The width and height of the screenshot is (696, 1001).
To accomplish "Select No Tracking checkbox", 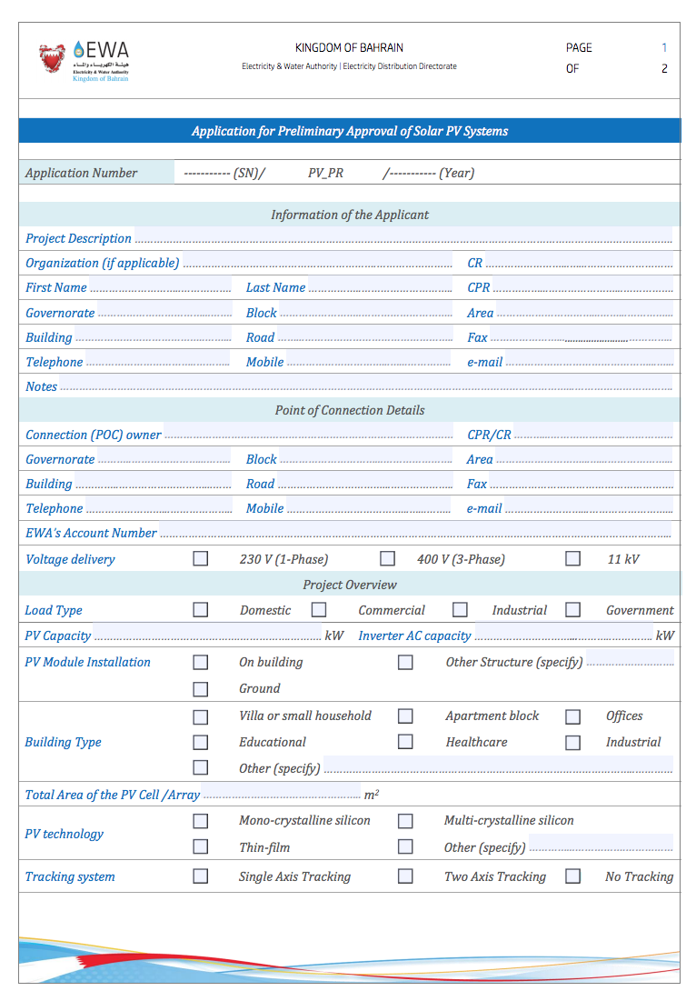I will (572, 876).
